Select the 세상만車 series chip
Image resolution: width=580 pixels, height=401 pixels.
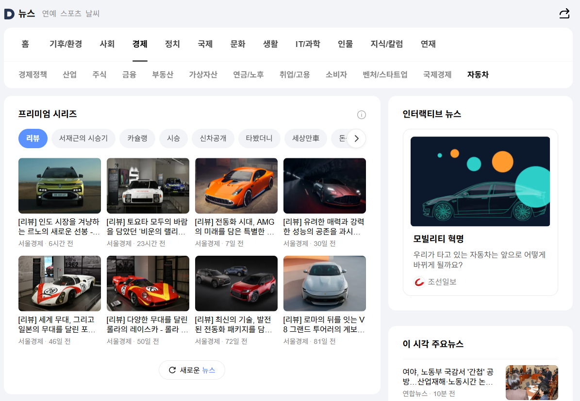[306, 139]
